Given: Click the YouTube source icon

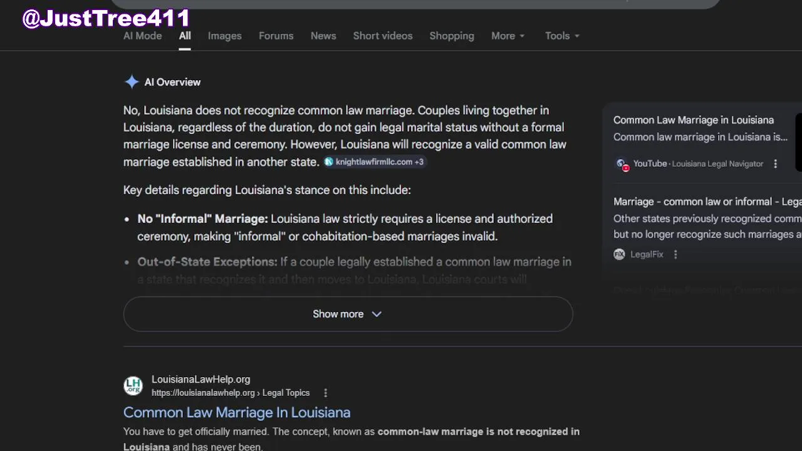Looking at the screenshot, I should [622, 164].
